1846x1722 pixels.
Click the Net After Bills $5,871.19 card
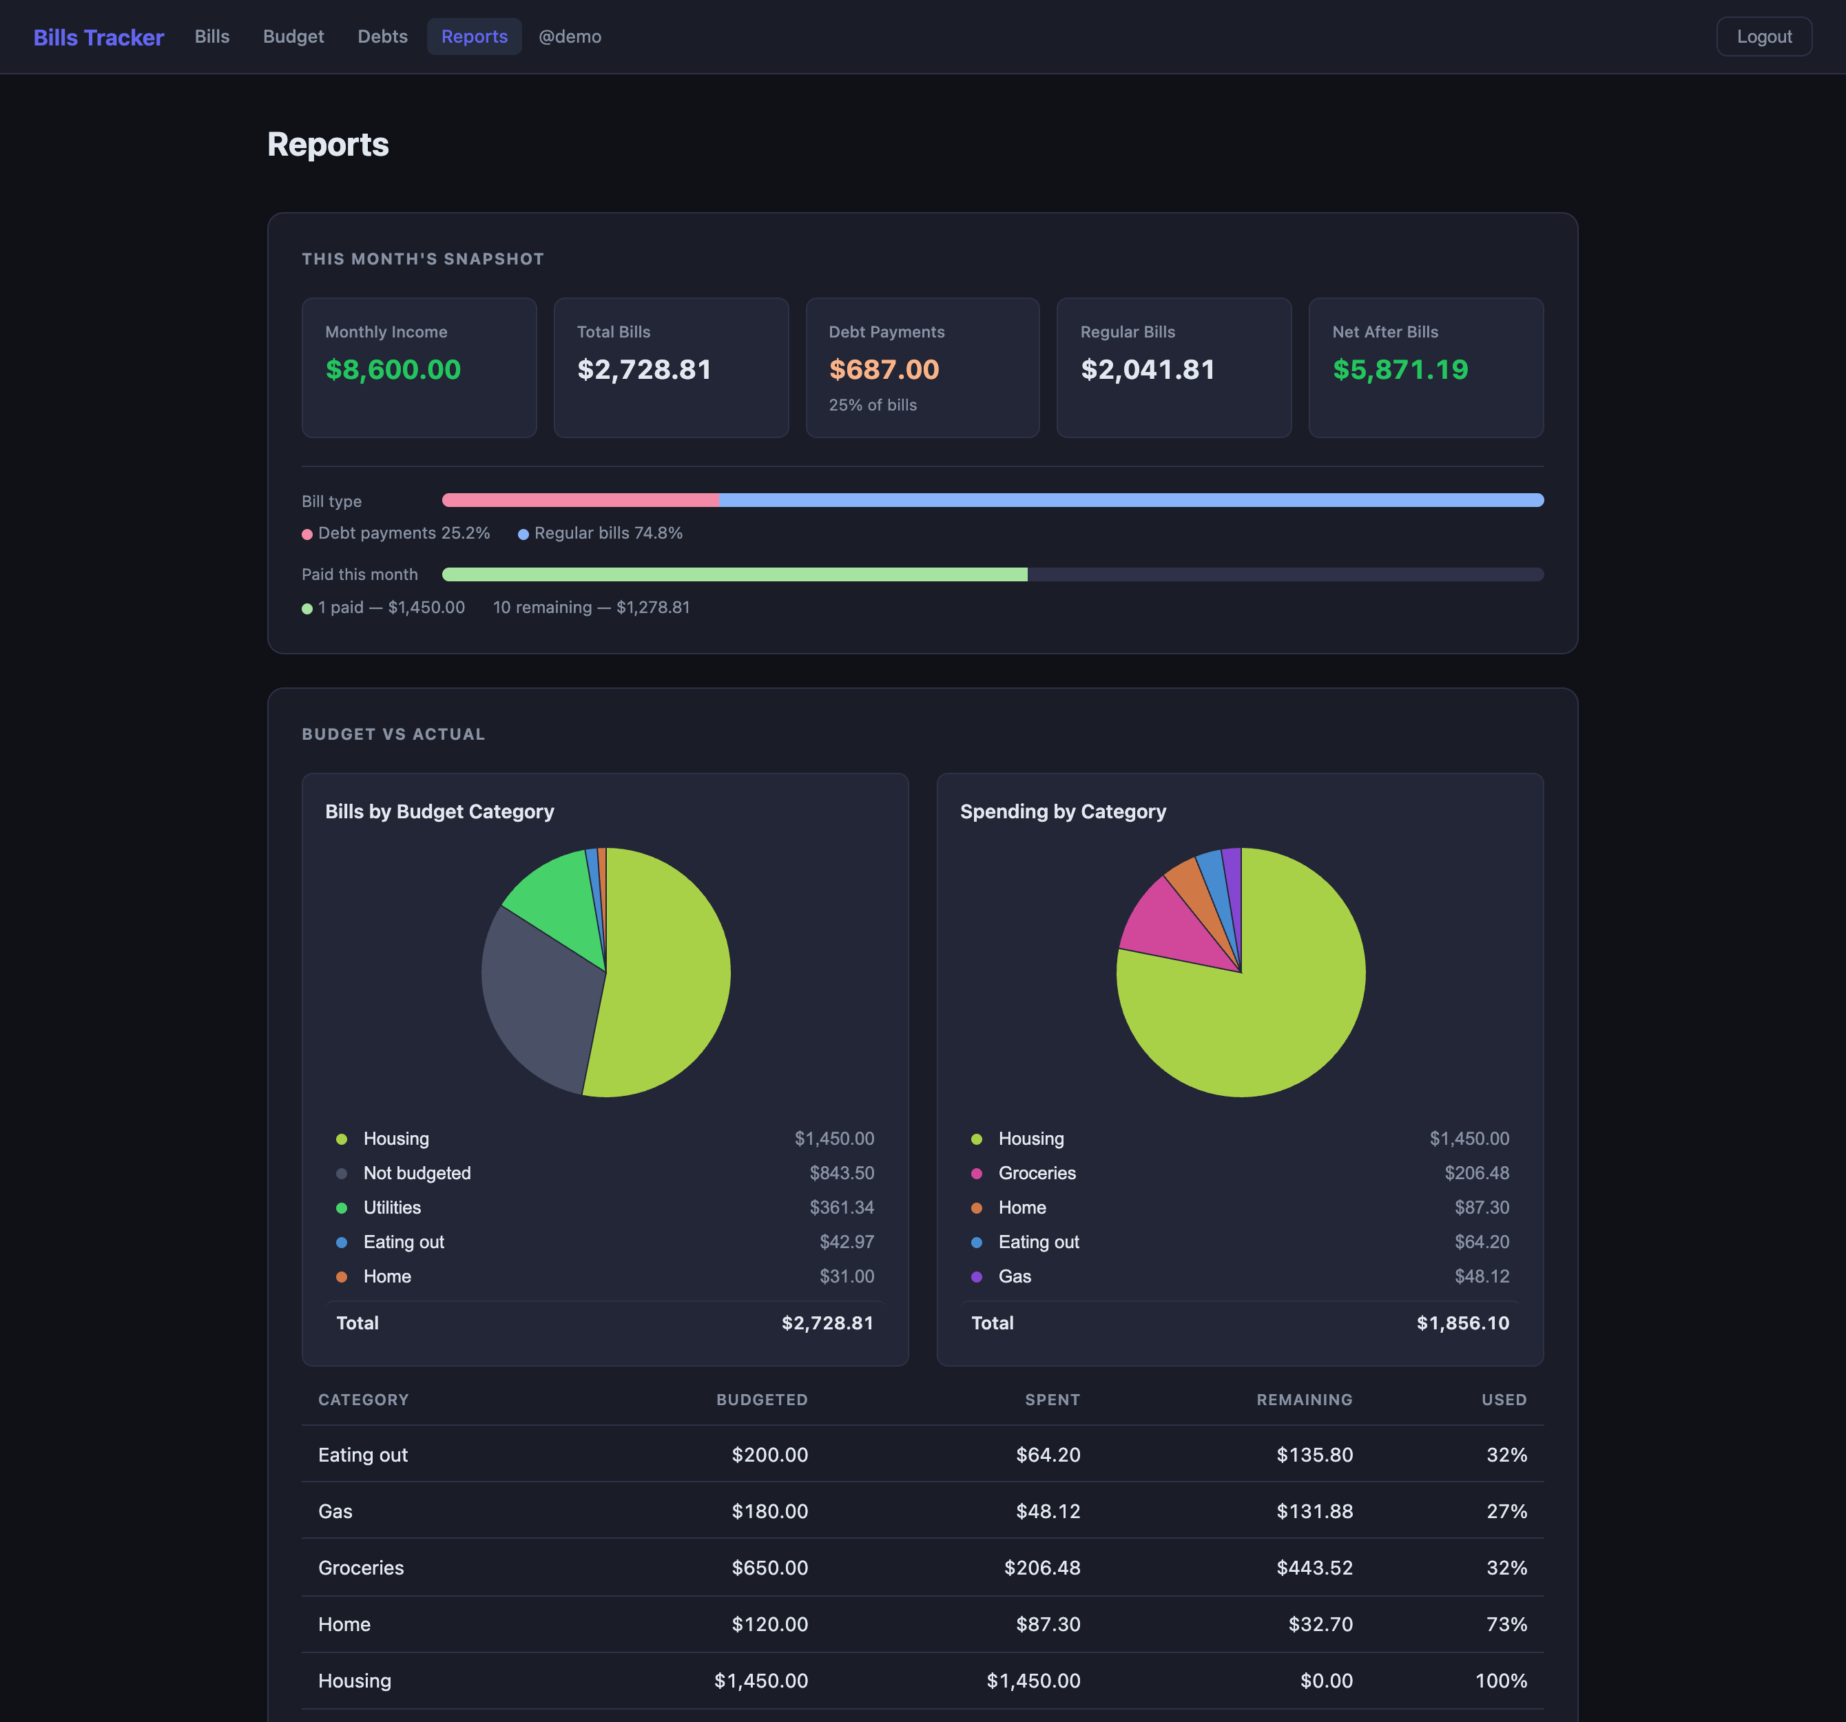click(x=1425, y=368)
